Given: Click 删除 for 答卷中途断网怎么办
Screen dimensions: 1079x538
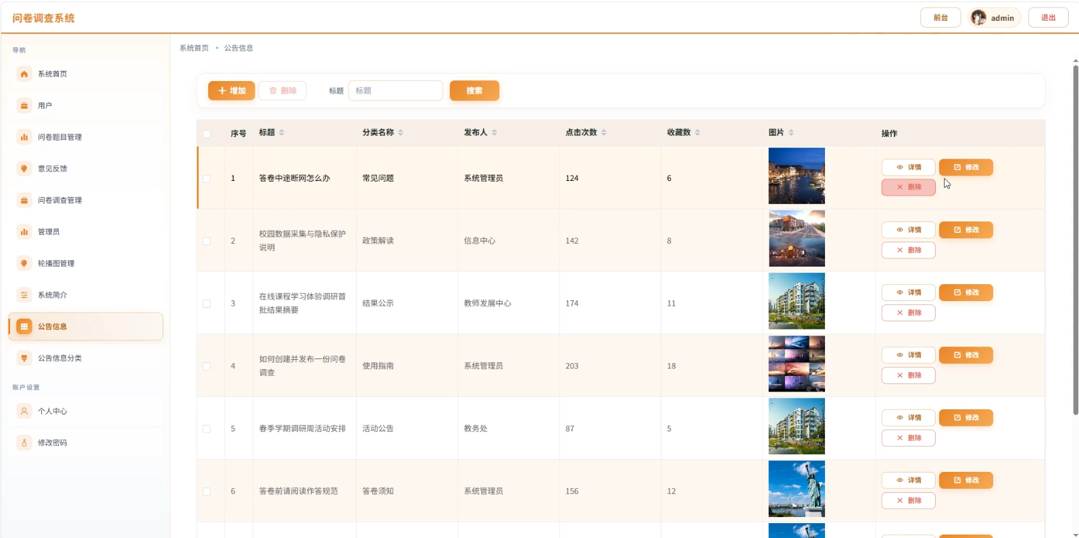Looking at the screenshot, I should click(x=909, y=187).
